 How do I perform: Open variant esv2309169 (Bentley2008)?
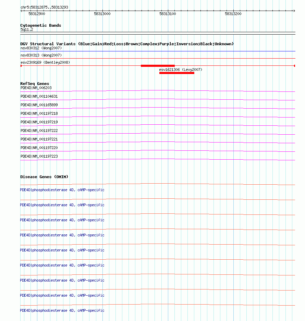point(45,62)
